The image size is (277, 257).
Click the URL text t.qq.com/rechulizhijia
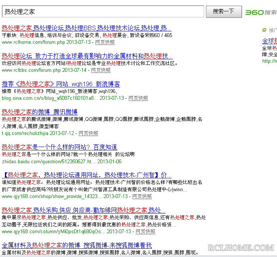(25, 133)
